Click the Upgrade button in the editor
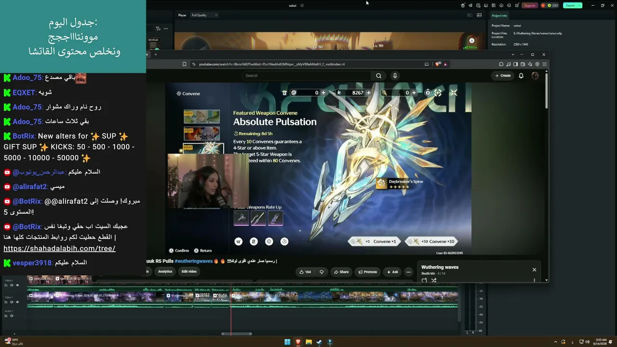Viewport: 617px width, 347px height. pyautogui.click(x=530, y=5)
